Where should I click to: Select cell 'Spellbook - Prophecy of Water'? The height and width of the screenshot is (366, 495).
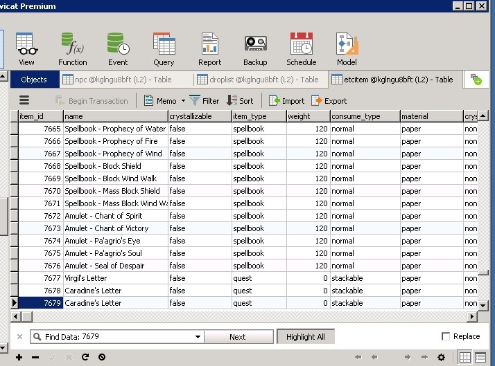tap(116, 129)
